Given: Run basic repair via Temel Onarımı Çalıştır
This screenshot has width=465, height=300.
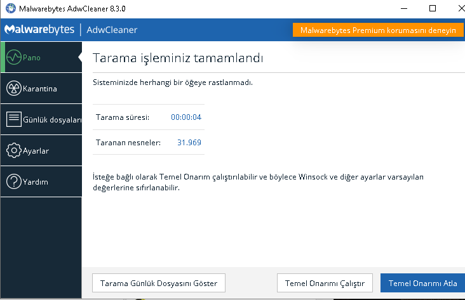Looking at the screenshot, I should pos(325,283).
